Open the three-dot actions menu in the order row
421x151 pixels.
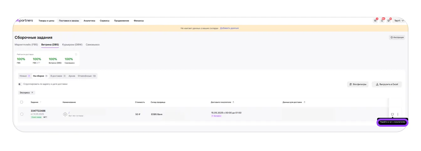coord(398,114)
